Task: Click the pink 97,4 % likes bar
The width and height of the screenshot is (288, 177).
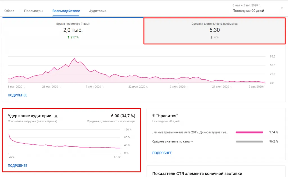Action: 249,132
